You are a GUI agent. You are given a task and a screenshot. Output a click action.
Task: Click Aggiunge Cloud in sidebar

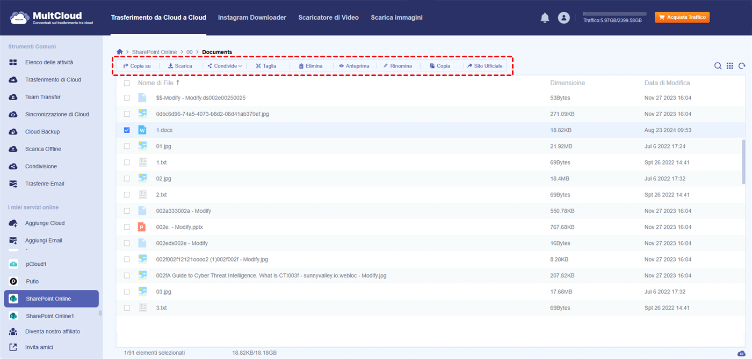click(x=45, y=223)
